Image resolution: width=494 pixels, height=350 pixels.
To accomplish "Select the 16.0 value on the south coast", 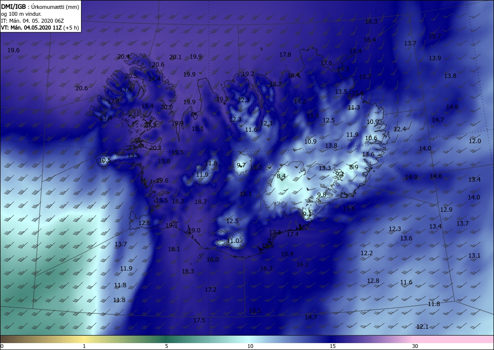I will click(212, 260).
